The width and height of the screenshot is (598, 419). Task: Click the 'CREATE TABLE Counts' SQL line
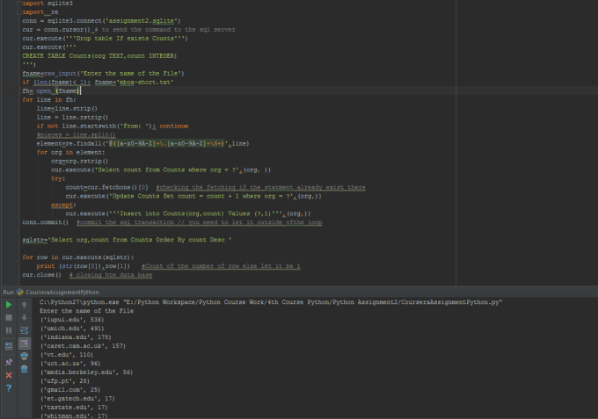[x=99, y=56]
